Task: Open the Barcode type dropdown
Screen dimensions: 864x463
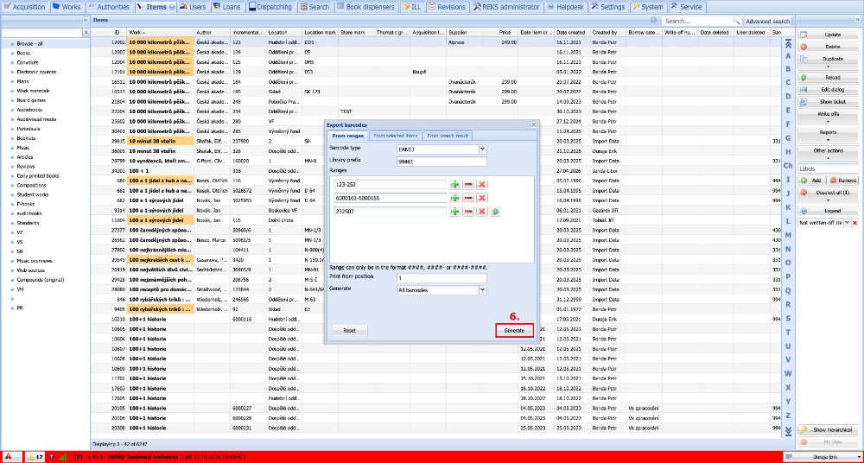Action: [x=483, y=149]
